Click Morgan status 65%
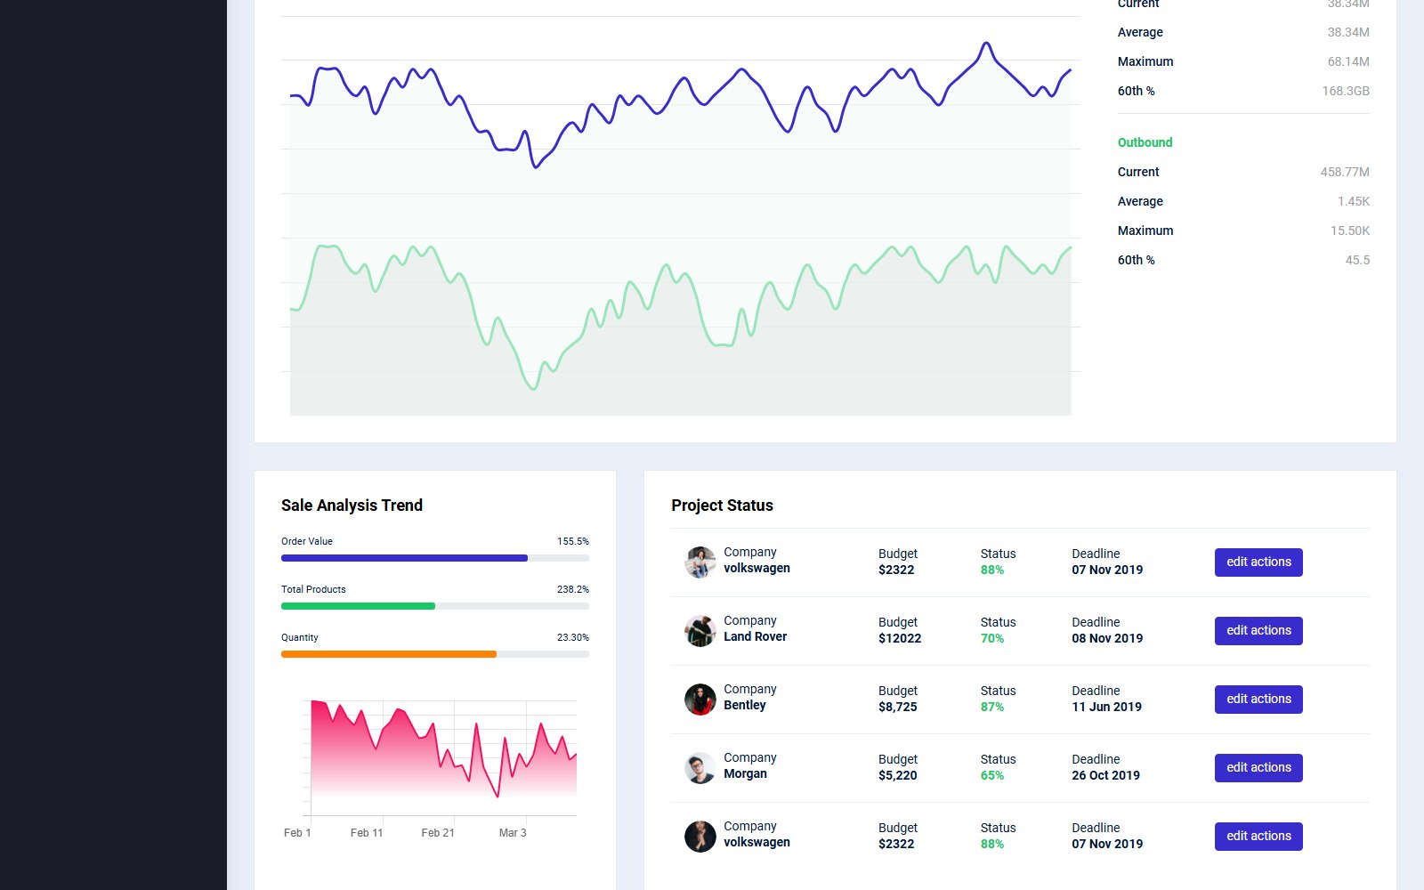The image size is (1424, 890). click(x=992, y=775)
